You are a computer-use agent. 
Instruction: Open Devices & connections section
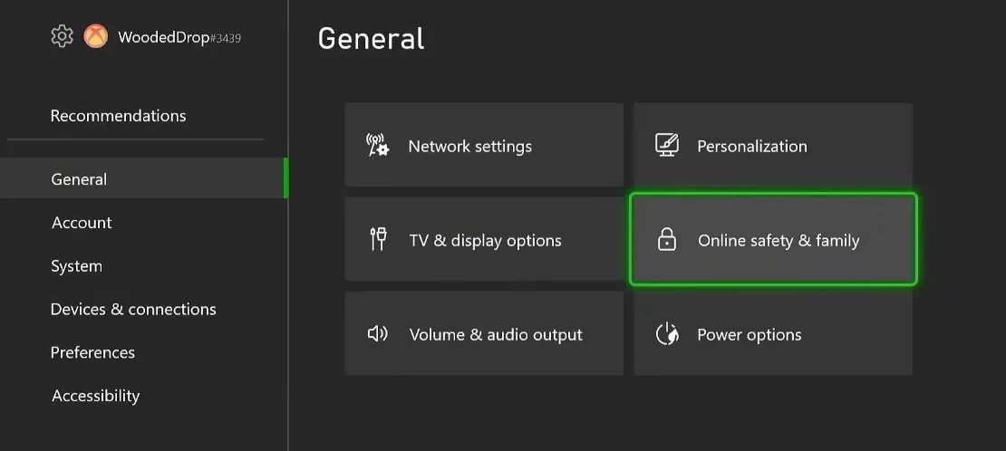coord(133,309)
